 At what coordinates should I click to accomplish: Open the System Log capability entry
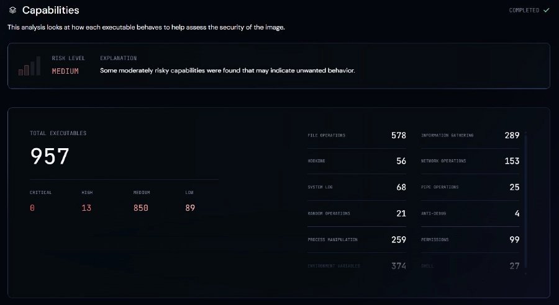pos(357,187)
